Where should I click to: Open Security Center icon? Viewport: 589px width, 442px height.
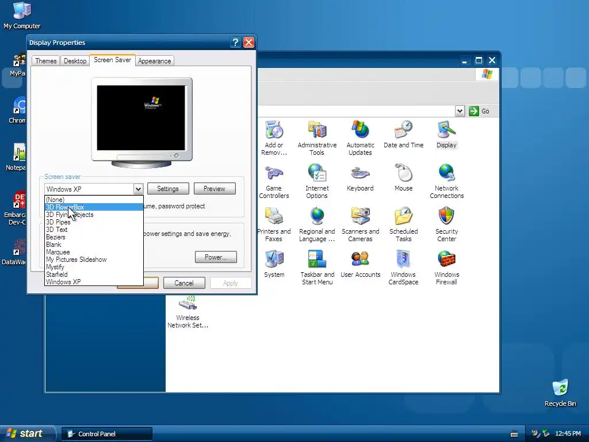[x=446, y=224]
